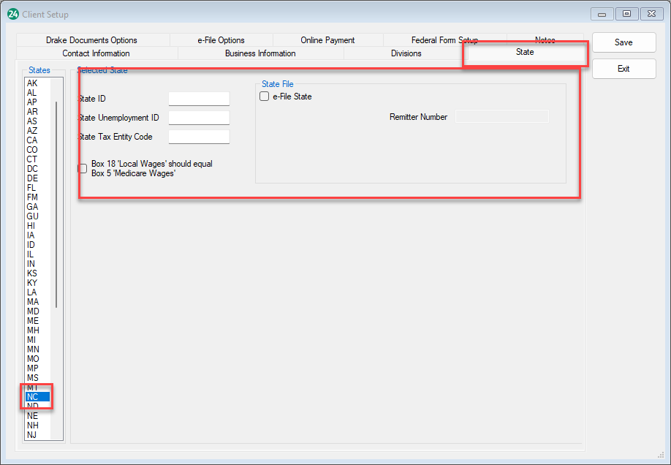Open the Business Information tab
This screenshot has width=671, height=465.
260,53
